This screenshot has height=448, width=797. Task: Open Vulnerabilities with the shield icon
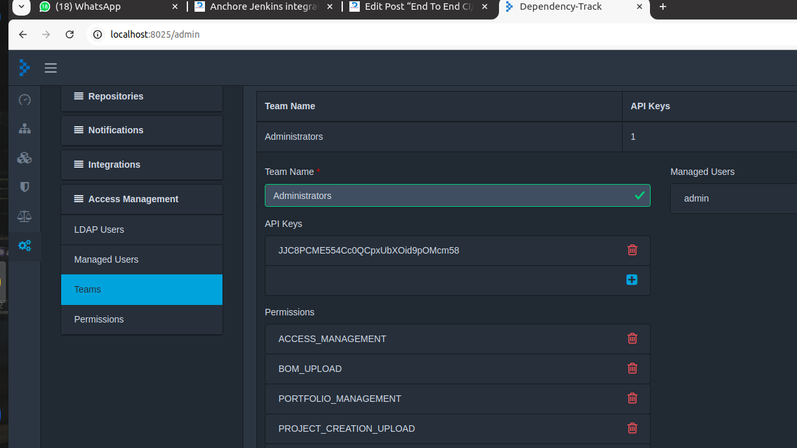click(x=24, y=187)
